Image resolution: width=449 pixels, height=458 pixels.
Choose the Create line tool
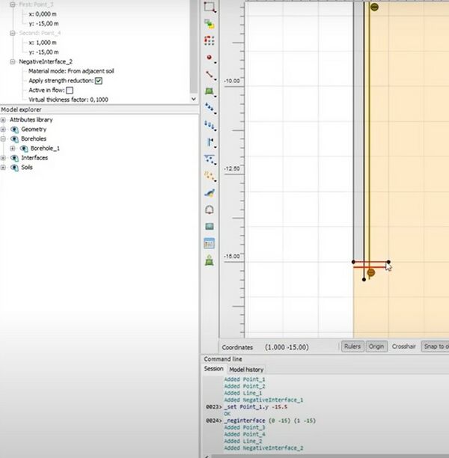210,75
